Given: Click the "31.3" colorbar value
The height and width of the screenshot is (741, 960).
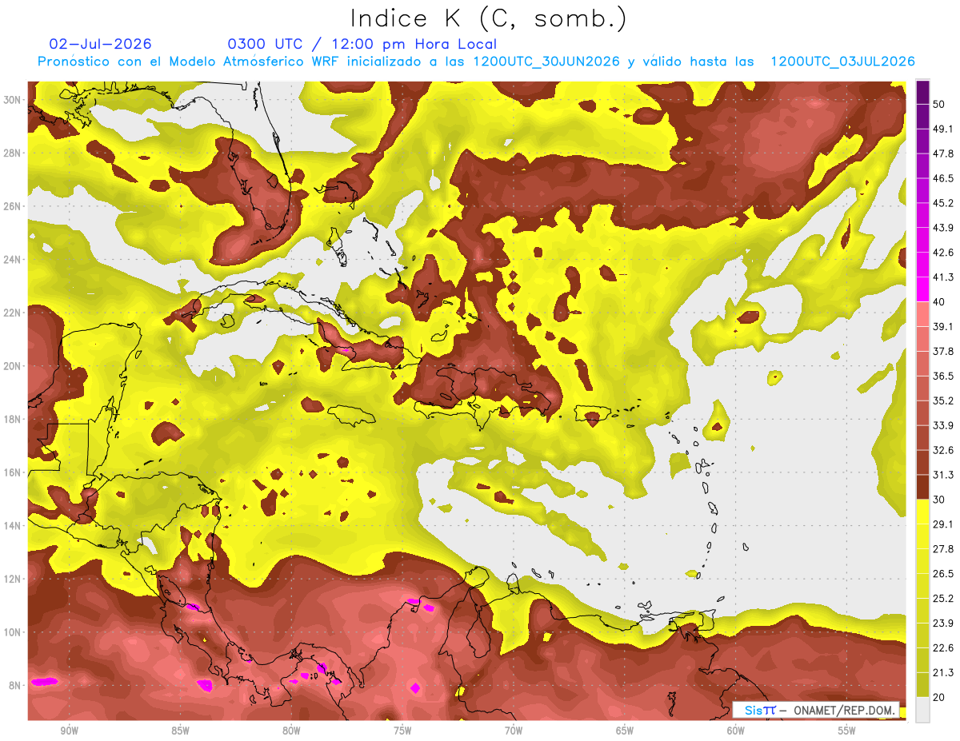Looking at the screenshot, I should (942, 475).
